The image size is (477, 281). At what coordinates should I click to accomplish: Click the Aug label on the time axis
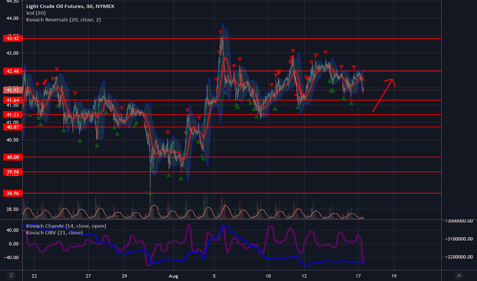click(x=174, y=276)
